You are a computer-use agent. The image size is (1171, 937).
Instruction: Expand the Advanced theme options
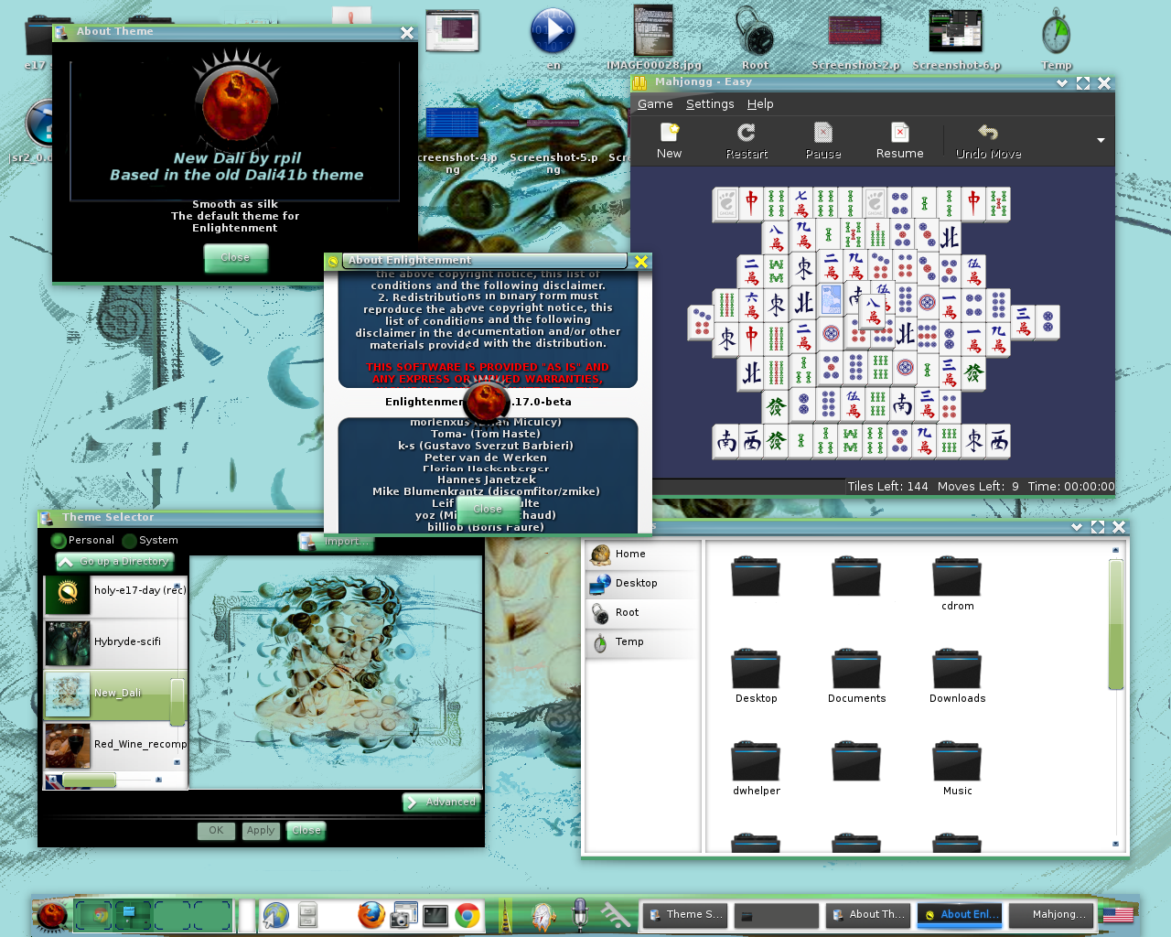coord(442,802)
